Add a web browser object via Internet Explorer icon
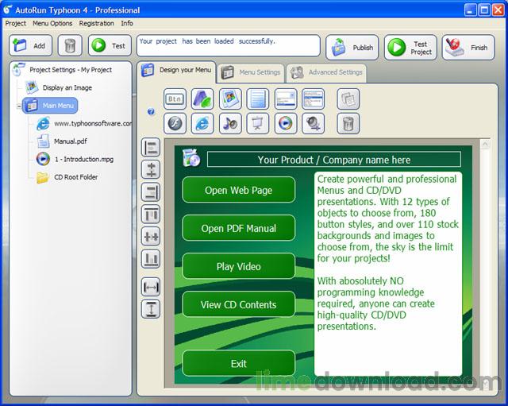This screenshot has height=406, width=508. pos(203,123)
